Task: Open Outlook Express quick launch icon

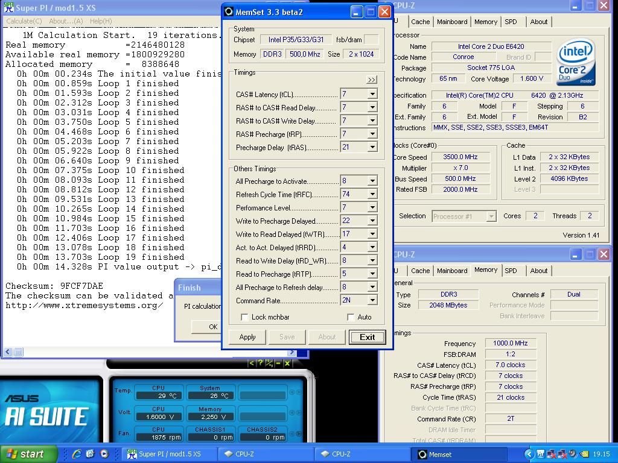Action: pos(91,454)
